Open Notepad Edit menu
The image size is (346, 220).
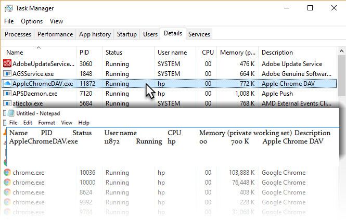click(28, 122)
